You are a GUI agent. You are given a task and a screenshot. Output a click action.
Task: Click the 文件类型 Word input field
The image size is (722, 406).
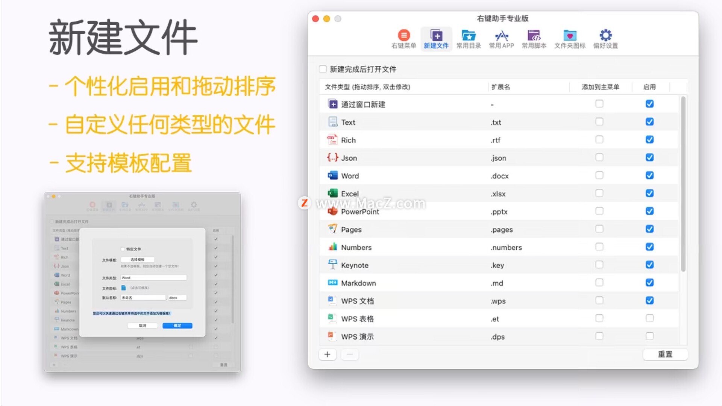tap(154, 278)
